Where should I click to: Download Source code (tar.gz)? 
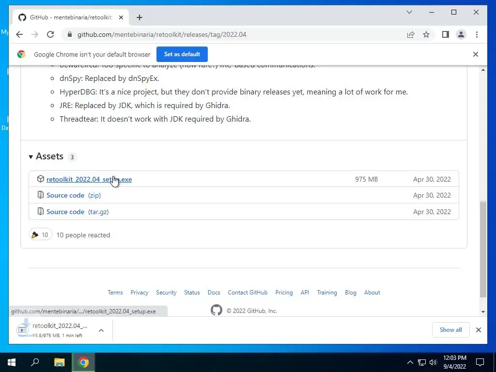[x=77, y=212]
